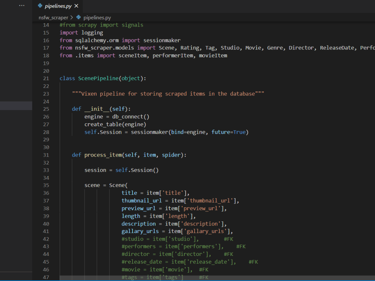Click the commented '#from scrapy import signals' line
375x281 pixels.
(101, 25)
